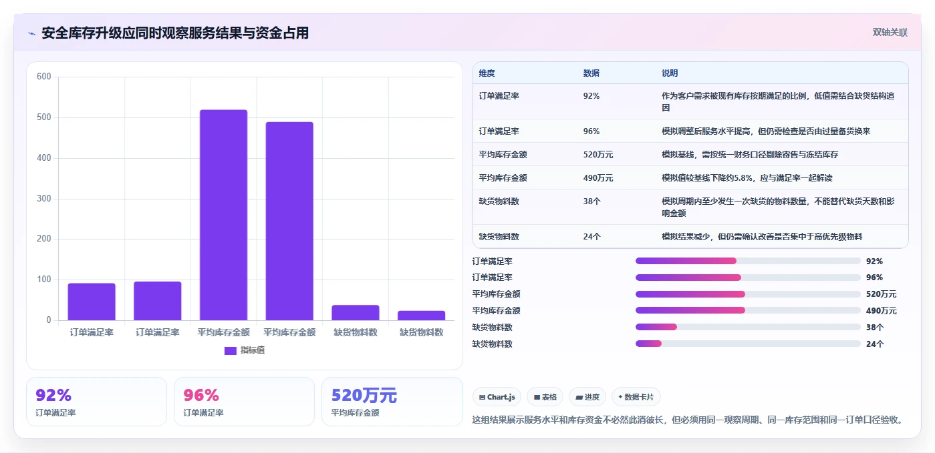
Task: Click the lightning icon beside the page title
Action: tap(31, 33)
